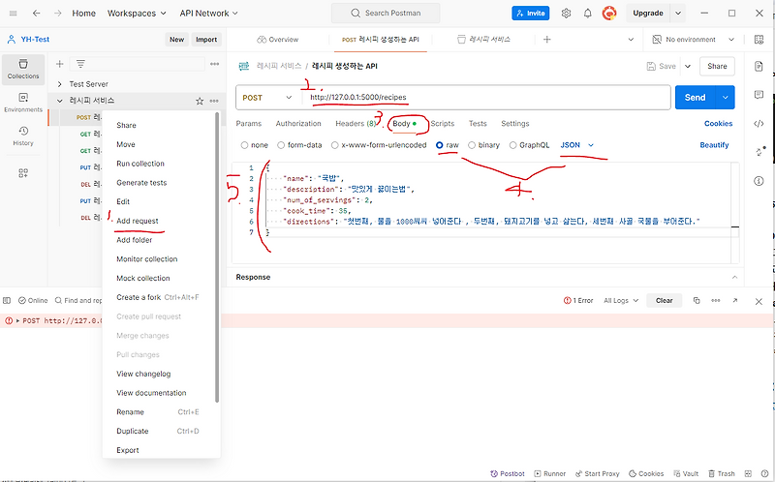Open the collections filter icon
Viewport: 775px width, 482px height.
80,64
